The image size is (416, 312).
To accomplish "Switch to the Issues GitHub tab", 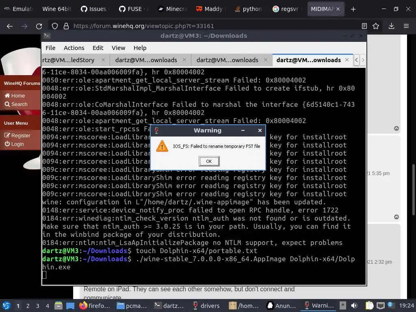I will [94, 9].
